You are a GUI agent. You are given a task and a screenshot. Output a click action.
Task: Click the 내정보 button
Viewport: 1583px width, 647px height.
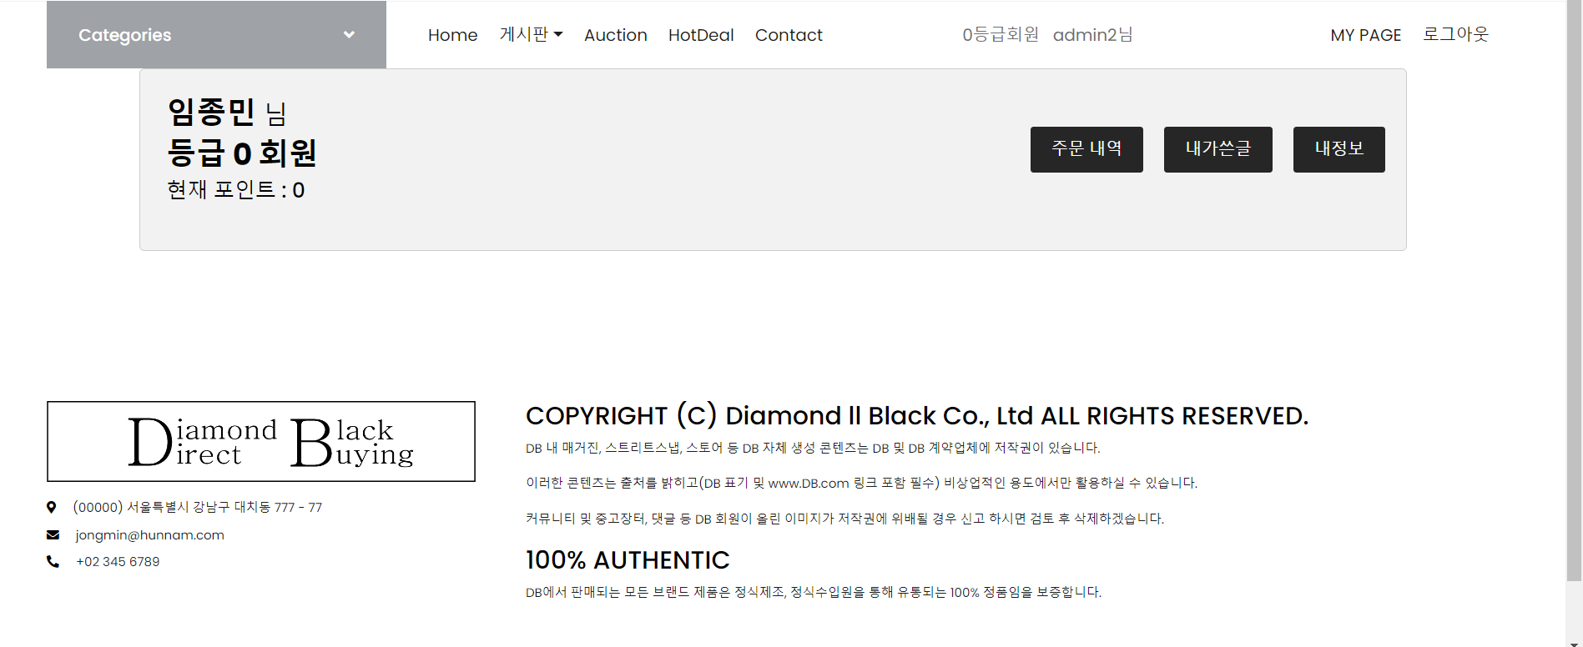[1338, 149]
